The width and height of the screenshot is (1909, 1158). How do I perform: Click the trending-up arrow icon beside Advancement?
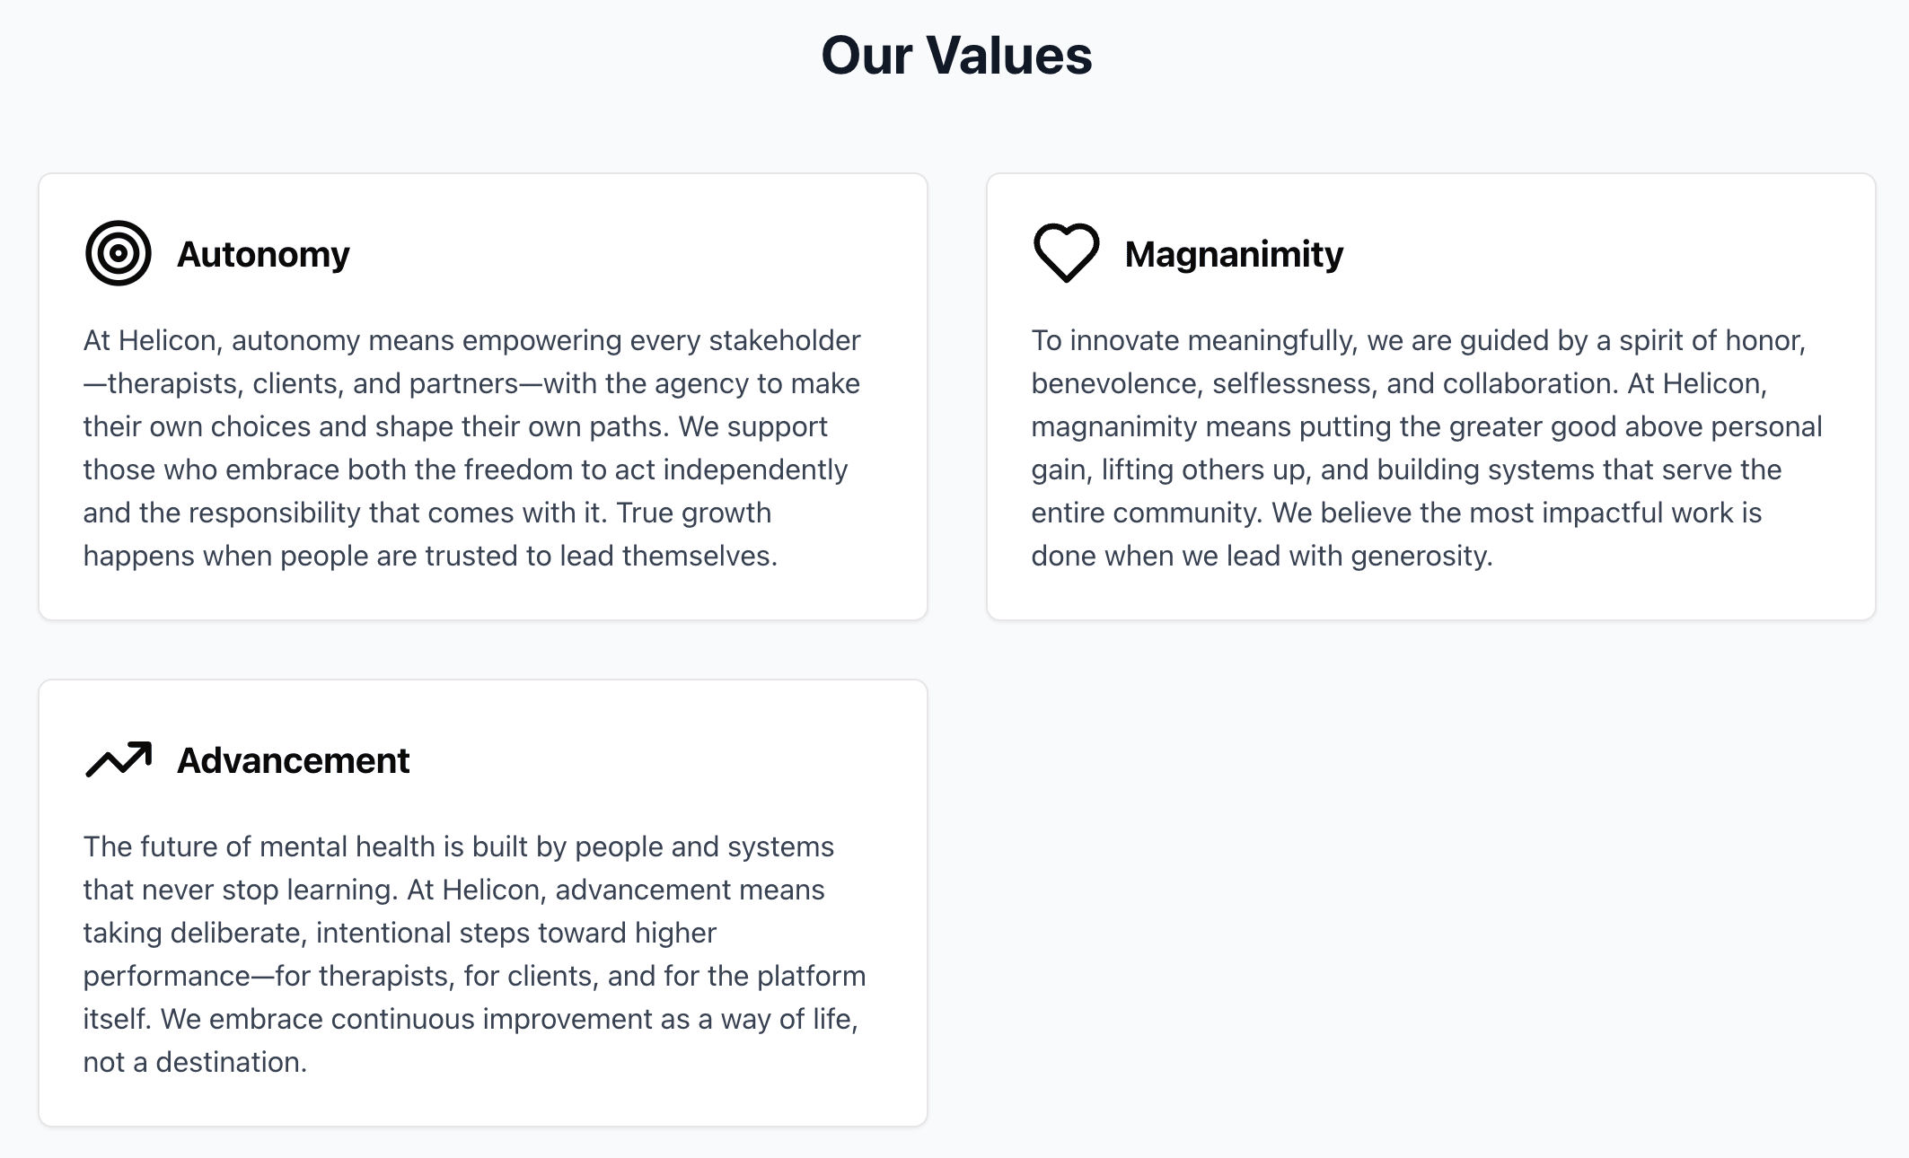pos(118,760)
